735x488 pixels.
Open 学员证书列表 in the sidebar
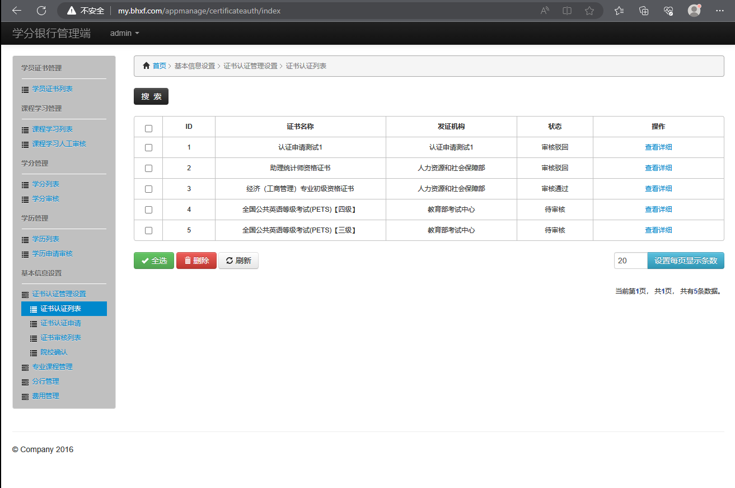[52, 89]
